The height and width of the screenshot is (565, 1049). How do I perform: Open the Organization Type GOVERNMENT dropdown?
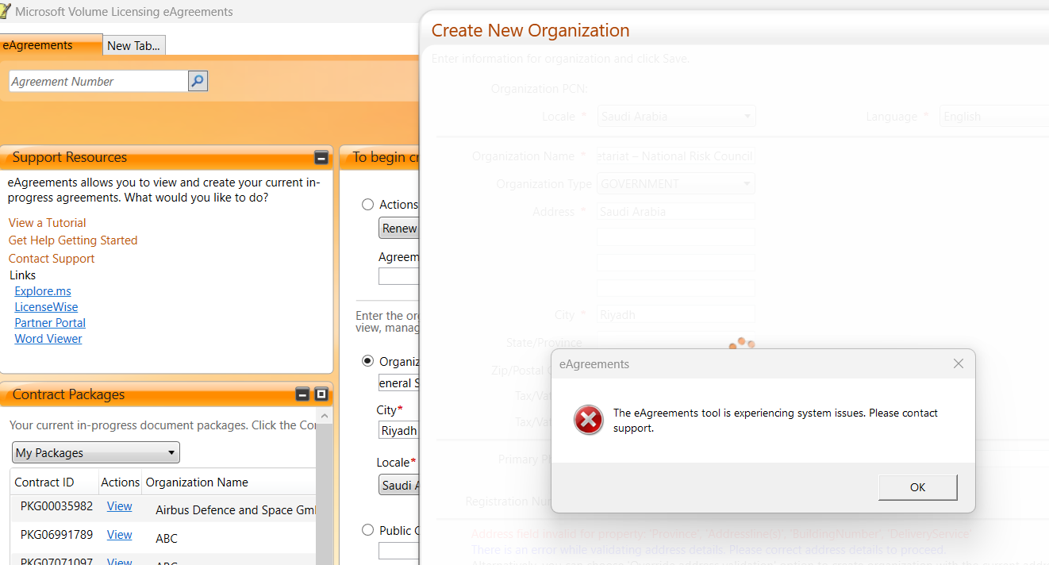676,184
